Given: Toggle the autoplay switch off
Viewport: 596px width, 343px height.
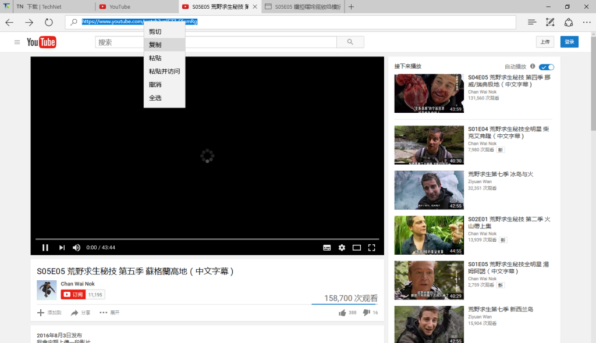Looking at the screenshot, I should click(547, 67).
